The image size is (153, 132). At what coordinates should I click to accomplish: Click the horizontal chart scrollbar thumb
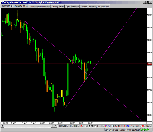point(52,126)
